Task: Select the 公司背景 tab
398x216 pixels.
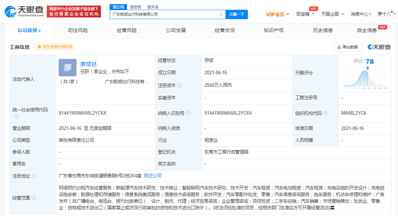Action: tap(29, 31)
